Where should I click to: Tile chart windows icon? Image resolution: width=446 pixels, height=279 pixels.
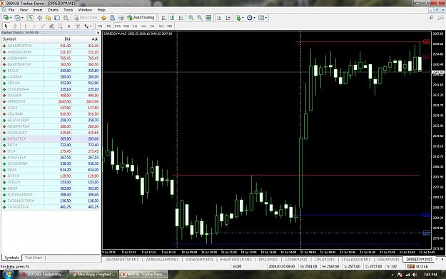(x=208, y=18)
